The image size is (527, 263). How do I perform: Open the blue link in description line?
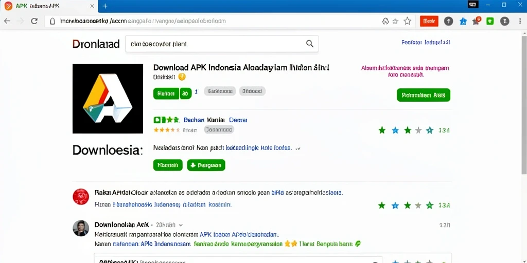point(258,147)
